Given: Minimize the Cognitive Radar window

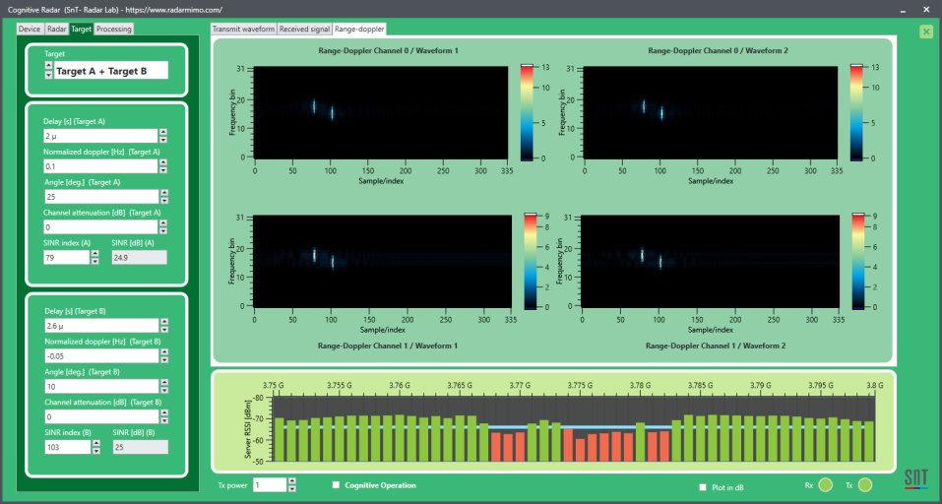Looking at the screenshot, I should click(873, 9).
